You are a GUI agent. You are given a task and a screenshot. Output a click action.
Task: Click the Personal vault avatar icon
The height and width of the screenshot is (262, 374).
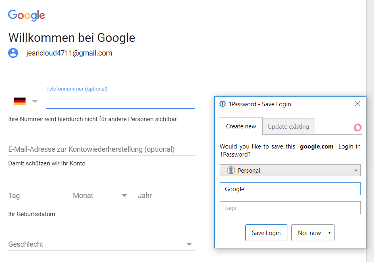pos(231,170)
